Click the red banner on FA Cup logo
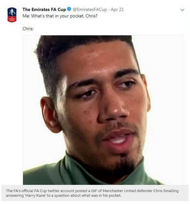Viewport: 190px width, 204px height. click(x=12, y=19)
